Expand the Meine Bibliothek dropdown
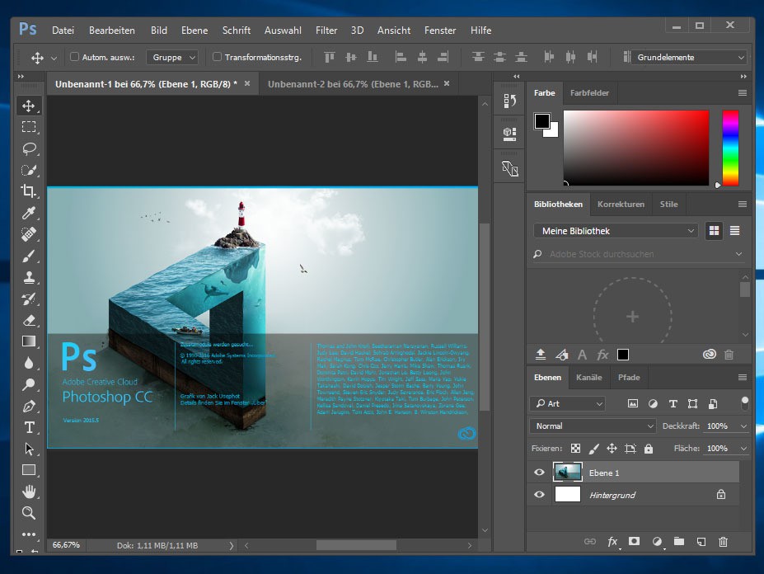The height and width of the screenshot is (574, 764). click(x=616, y=231)
